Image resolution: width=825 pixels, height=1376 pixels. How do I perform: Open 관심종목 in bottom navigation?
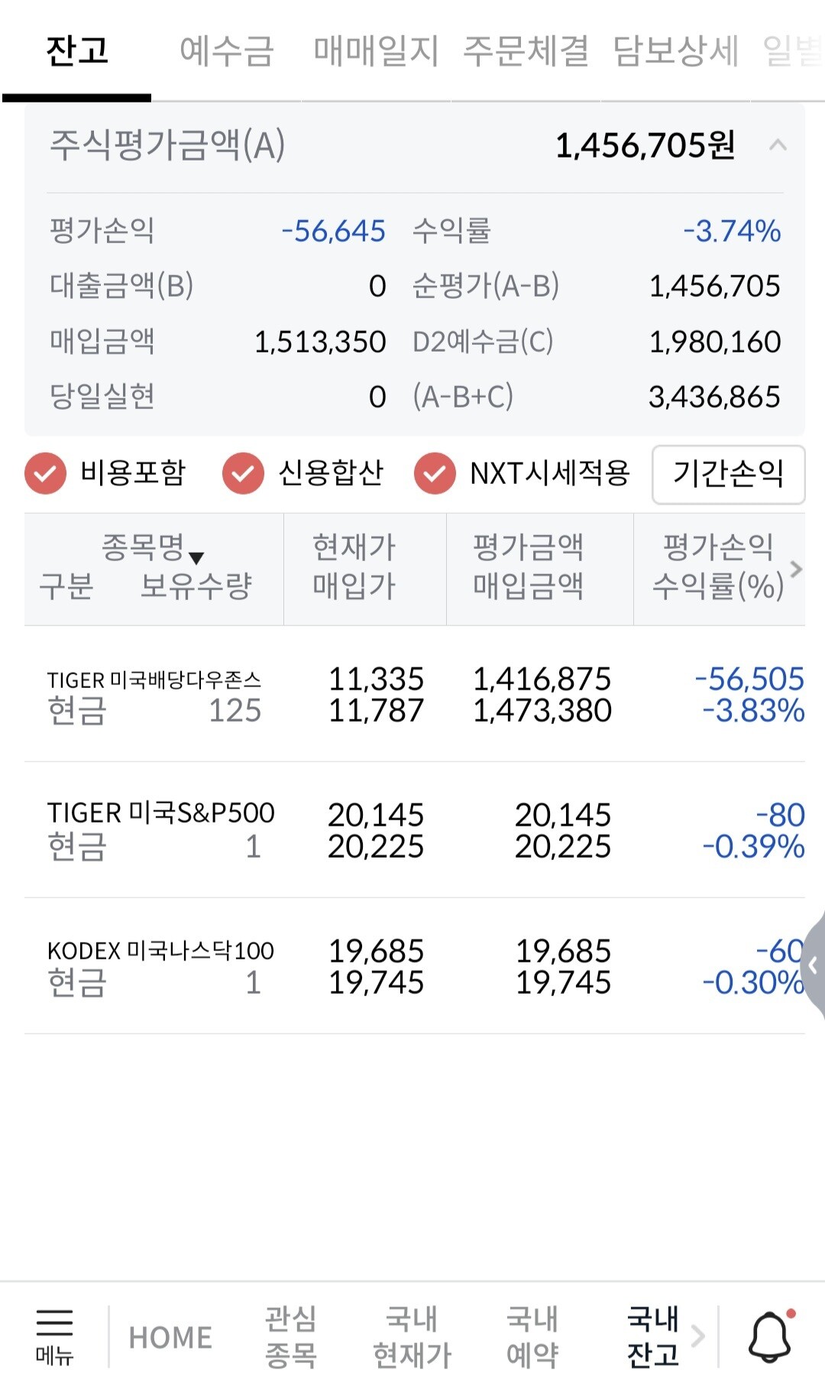[x=290, y=1337]
